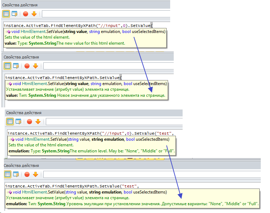Click "Уровень эмуляции при установлении значения" tooltip text

(x=113, y=204)
